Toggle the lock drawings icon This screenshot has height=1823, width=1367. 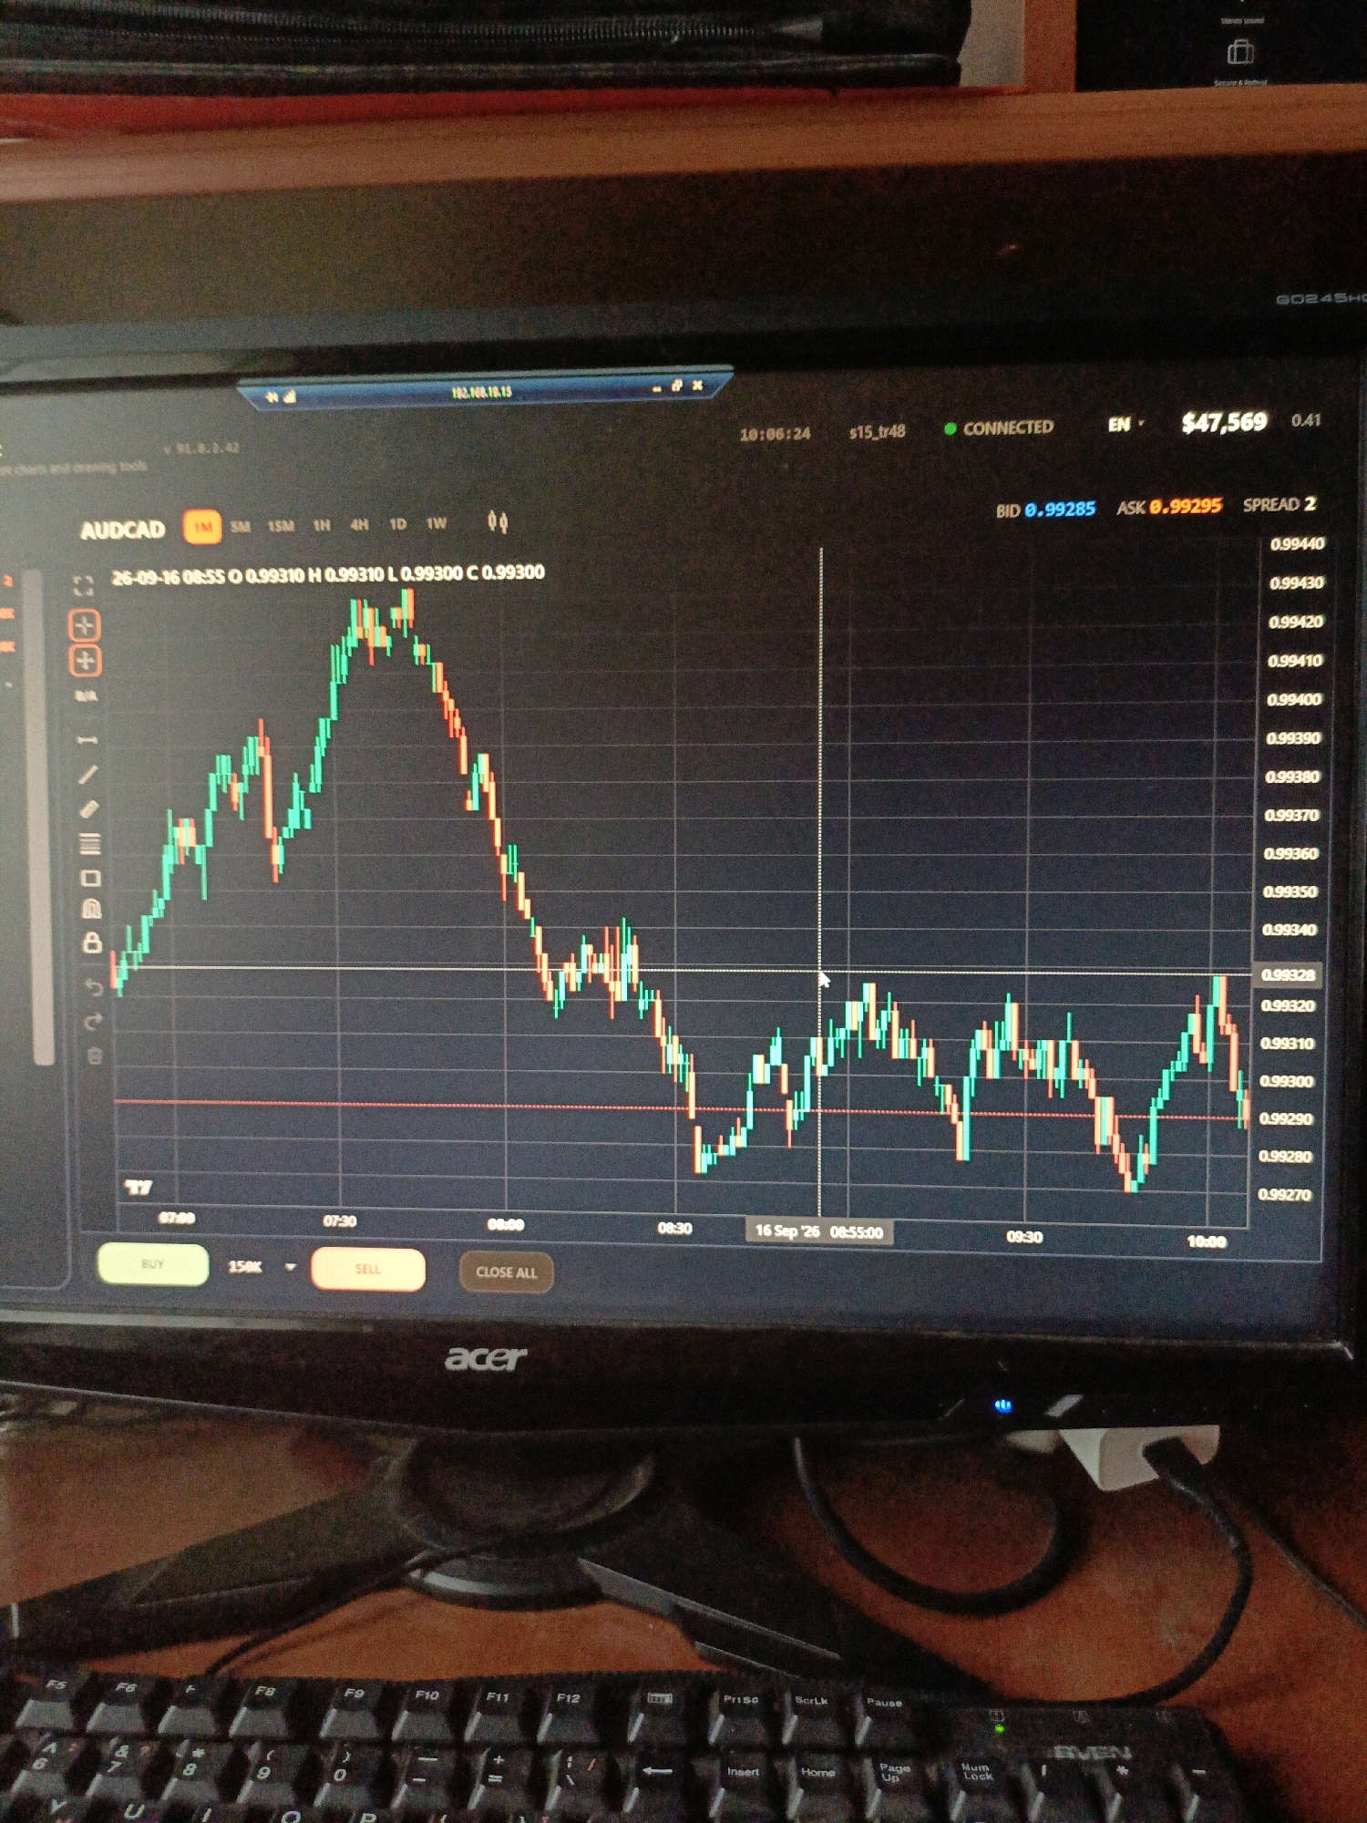click(92, 942)
